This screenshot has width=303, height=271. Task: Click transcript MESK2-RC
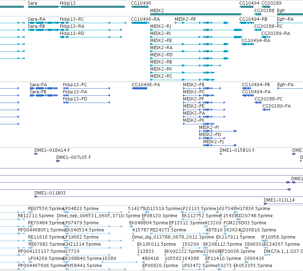pyautogui.click(x=161, y=76)
